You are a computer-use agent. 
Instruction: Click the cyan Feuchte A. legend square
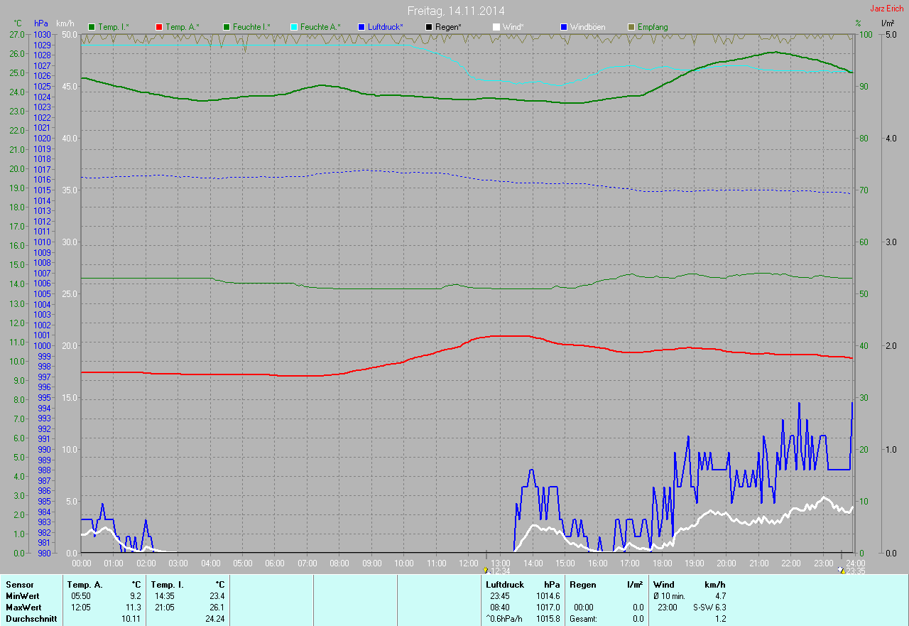[x=294, y=27]
